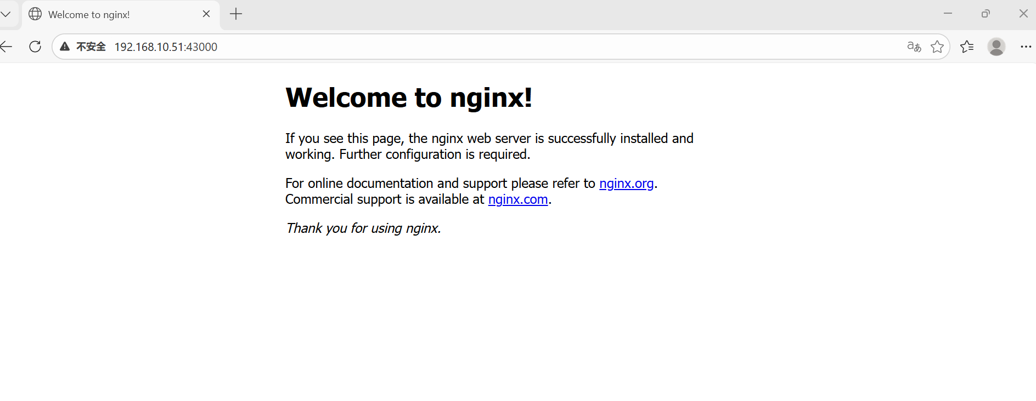Close the browser window

tap(1023, 14)
